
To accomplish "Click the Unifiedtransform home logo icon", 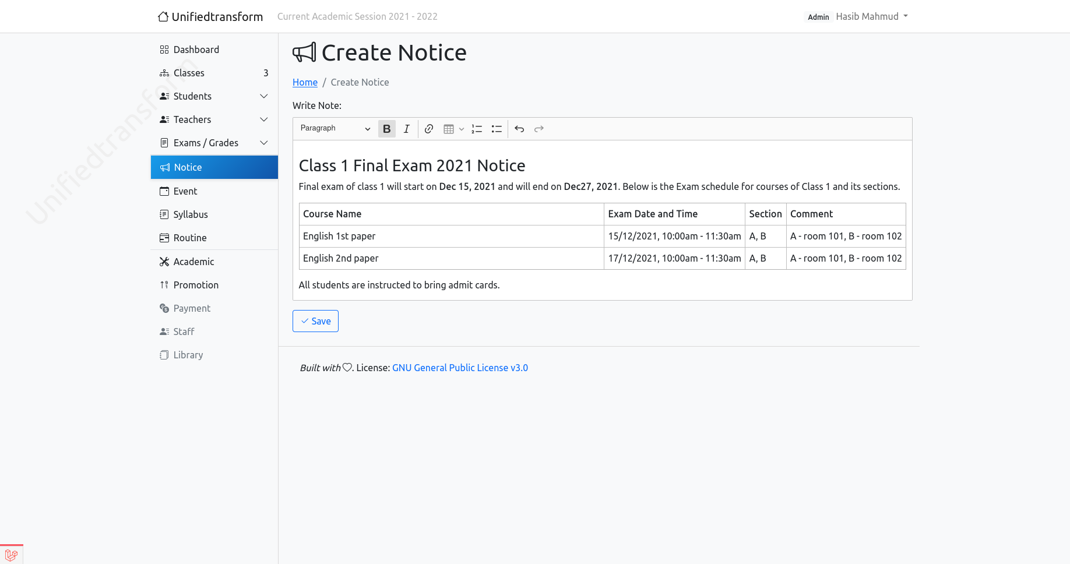I will coord(163,16).
